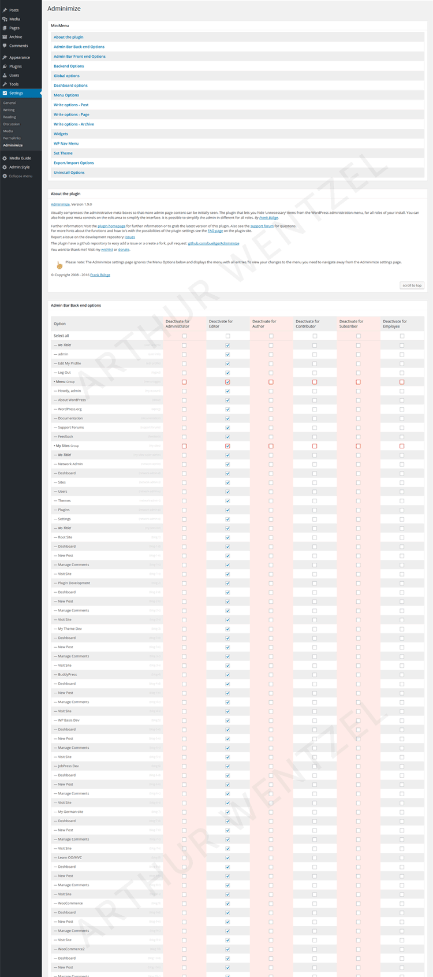Go to Backend Options in MiniMenu

click(x=69, y=66)
